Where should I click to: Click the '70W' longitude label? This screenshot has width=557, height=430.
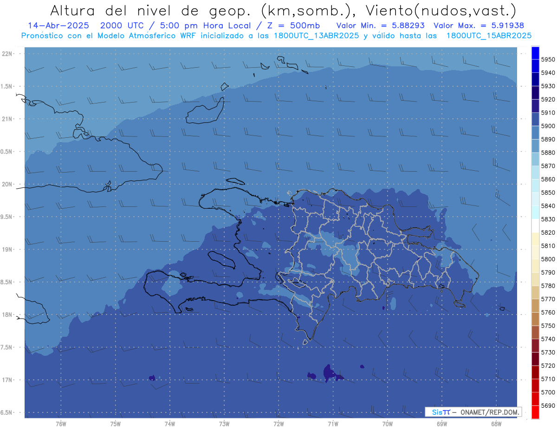(388, 424)
